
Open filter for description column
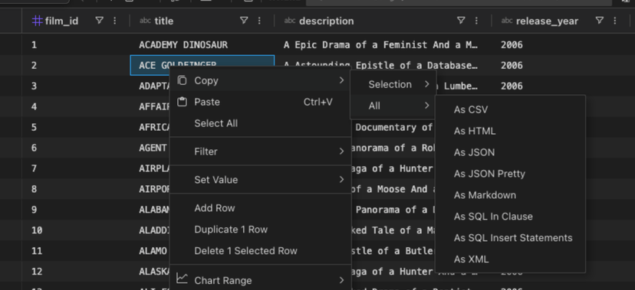pos(461,21)
